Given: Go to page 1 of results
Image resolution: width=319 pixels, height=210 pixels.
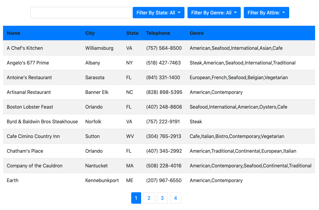Looking at the screenshot, I should [136, 198].
